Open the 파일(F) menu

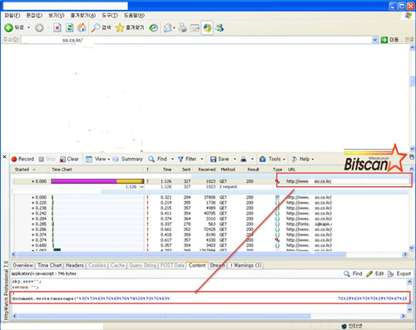(x=12, y=16)
